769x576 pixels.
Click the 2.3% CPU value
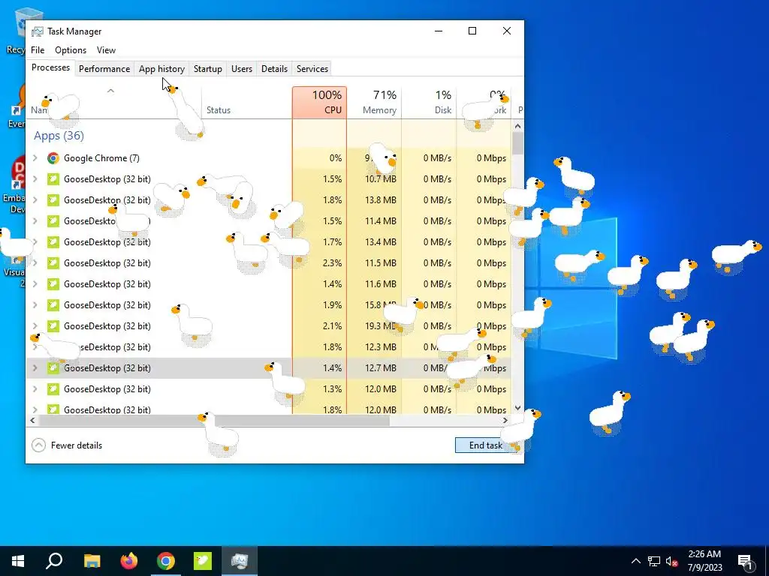click(332, 263)
